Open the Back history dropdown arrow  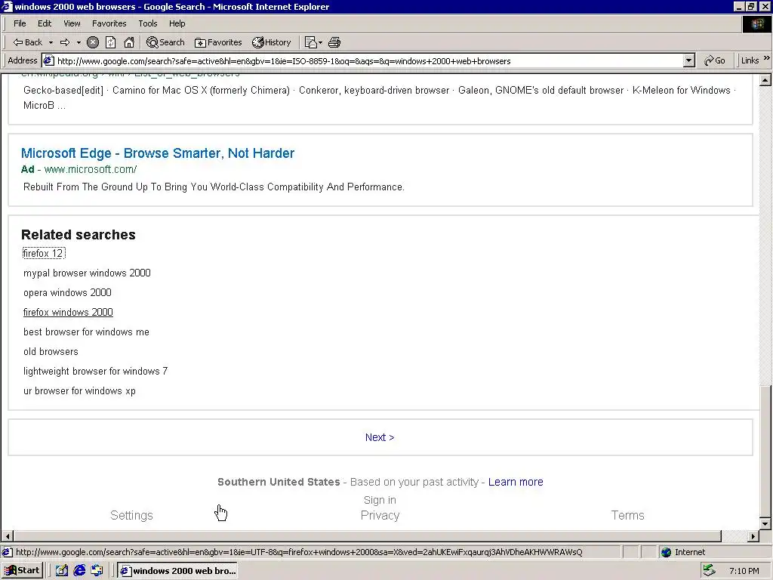pos(51,42)
